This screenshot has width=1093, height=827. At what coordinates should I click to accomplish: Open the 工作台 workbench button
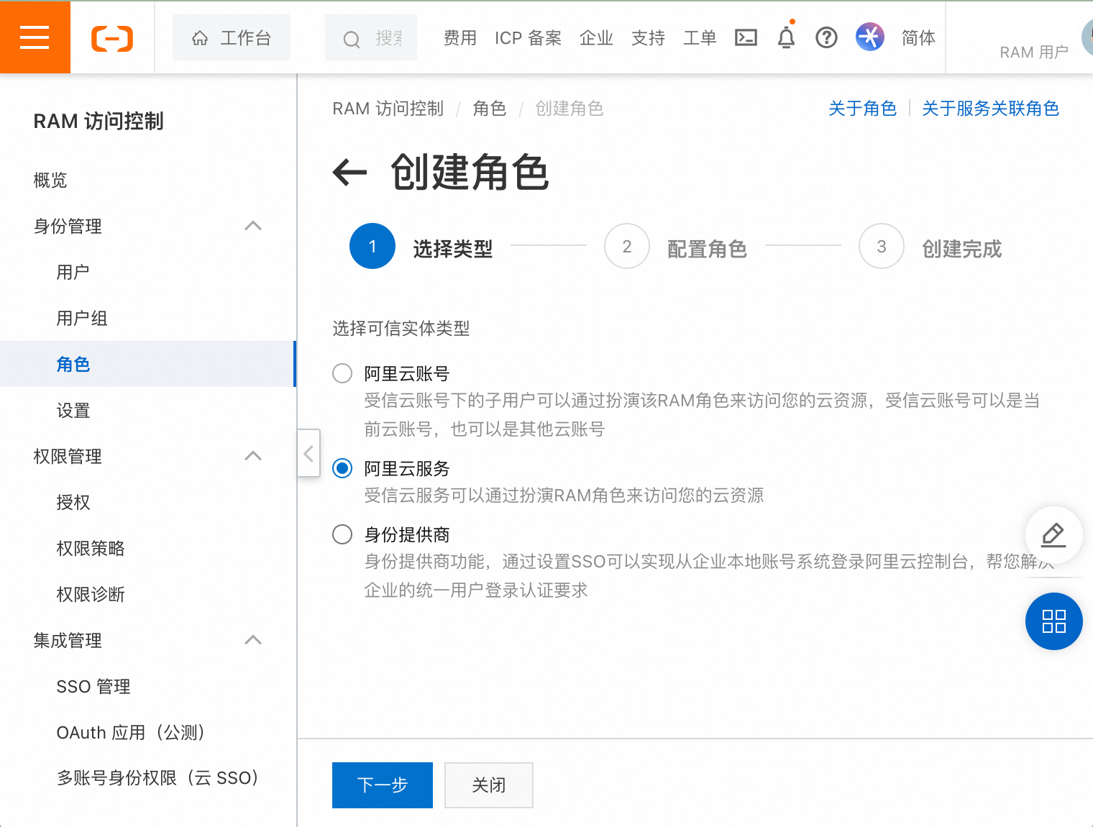coord(232,37)
